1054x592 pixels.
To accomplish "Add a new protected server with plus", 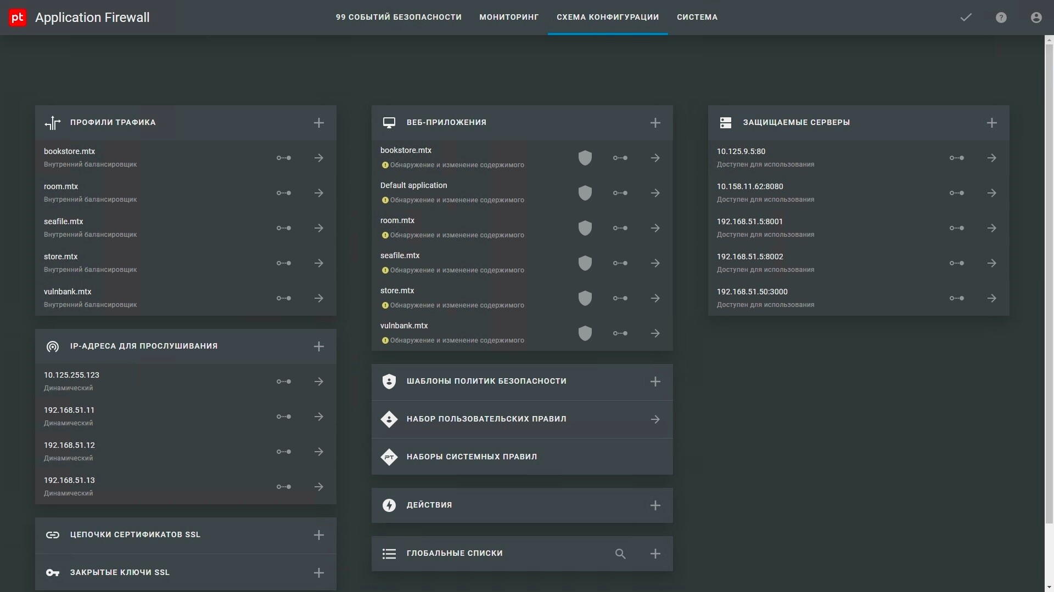I will point(992,123).
